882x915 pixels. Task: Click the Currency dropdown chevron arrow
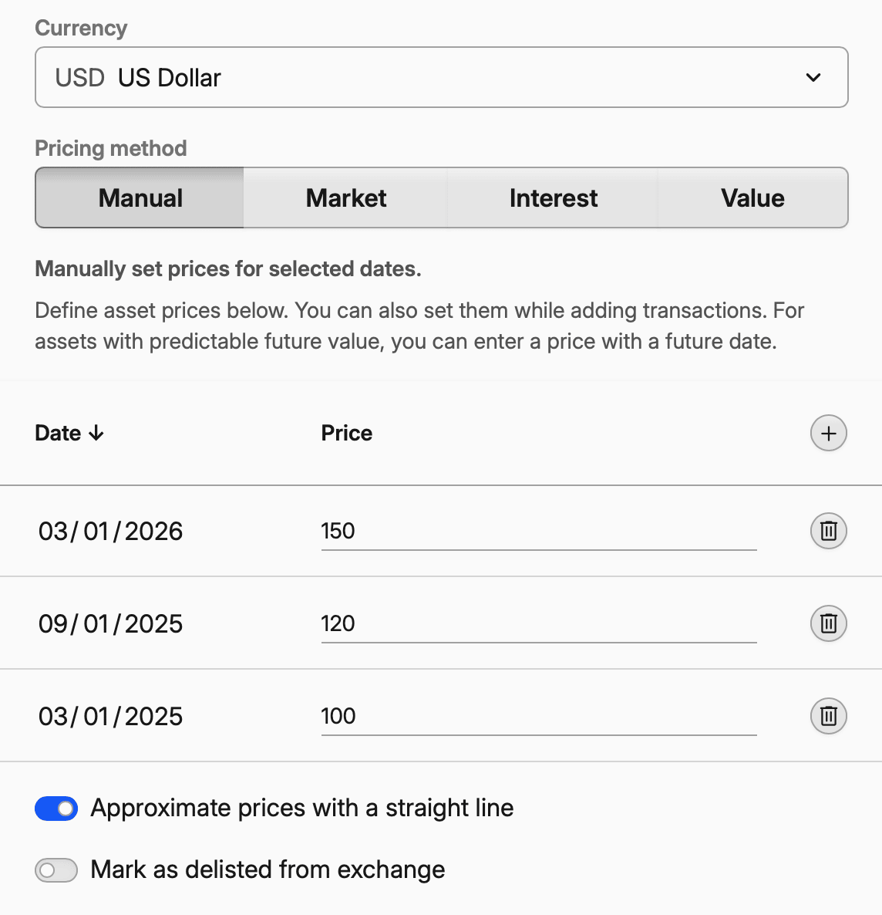tap(813, 77)
